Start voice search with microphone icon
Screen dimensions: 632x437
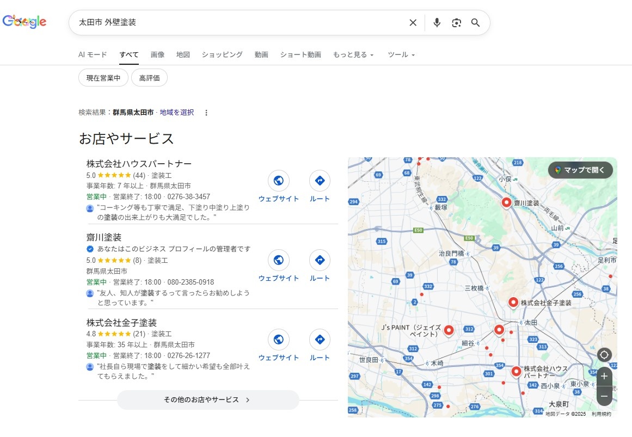[437, 23]
